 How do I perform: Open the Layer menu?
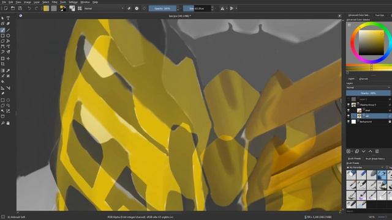37,2
